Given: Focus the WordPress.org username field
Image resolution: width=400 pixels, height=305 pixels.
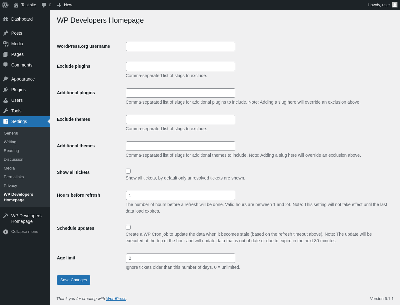Looking at the screenshot, I should (181, 47).
